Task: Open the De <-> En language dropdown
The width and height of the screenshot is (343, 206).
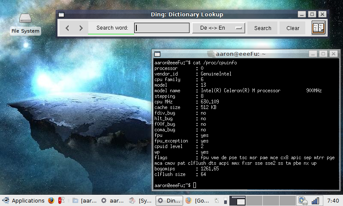Action: 218,28
